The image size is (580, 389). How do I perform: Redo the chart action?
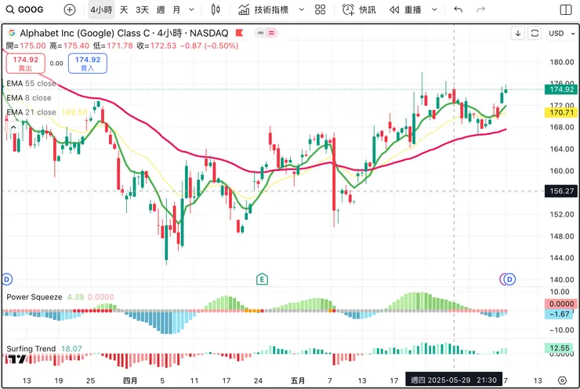tap(480, 9)
